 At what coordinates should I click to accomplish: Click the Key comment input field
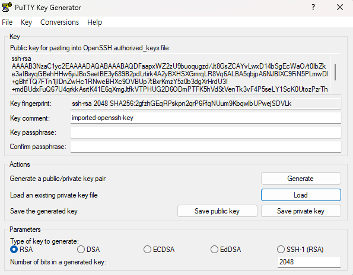coord(206,118)
